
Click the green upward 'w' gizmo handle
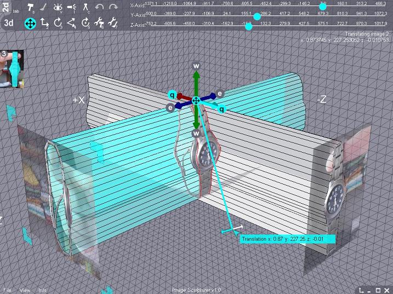pyautogui.click(x=196, y=66)
